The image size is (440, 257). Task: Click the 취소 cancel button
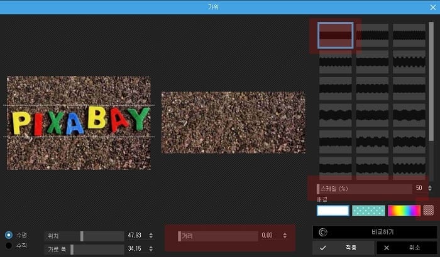point(407,248)
